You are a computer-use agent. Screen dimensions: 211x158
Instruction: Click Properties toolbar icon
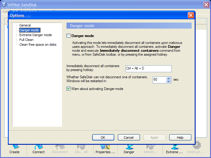coord(105,149)
